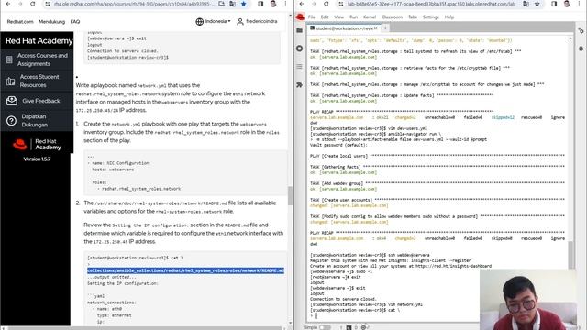The height and width of the screenshot is (330, 587).
Task: Open site info icon beside the rha.ole.redhat.com URL
Action: pos(47,4)
